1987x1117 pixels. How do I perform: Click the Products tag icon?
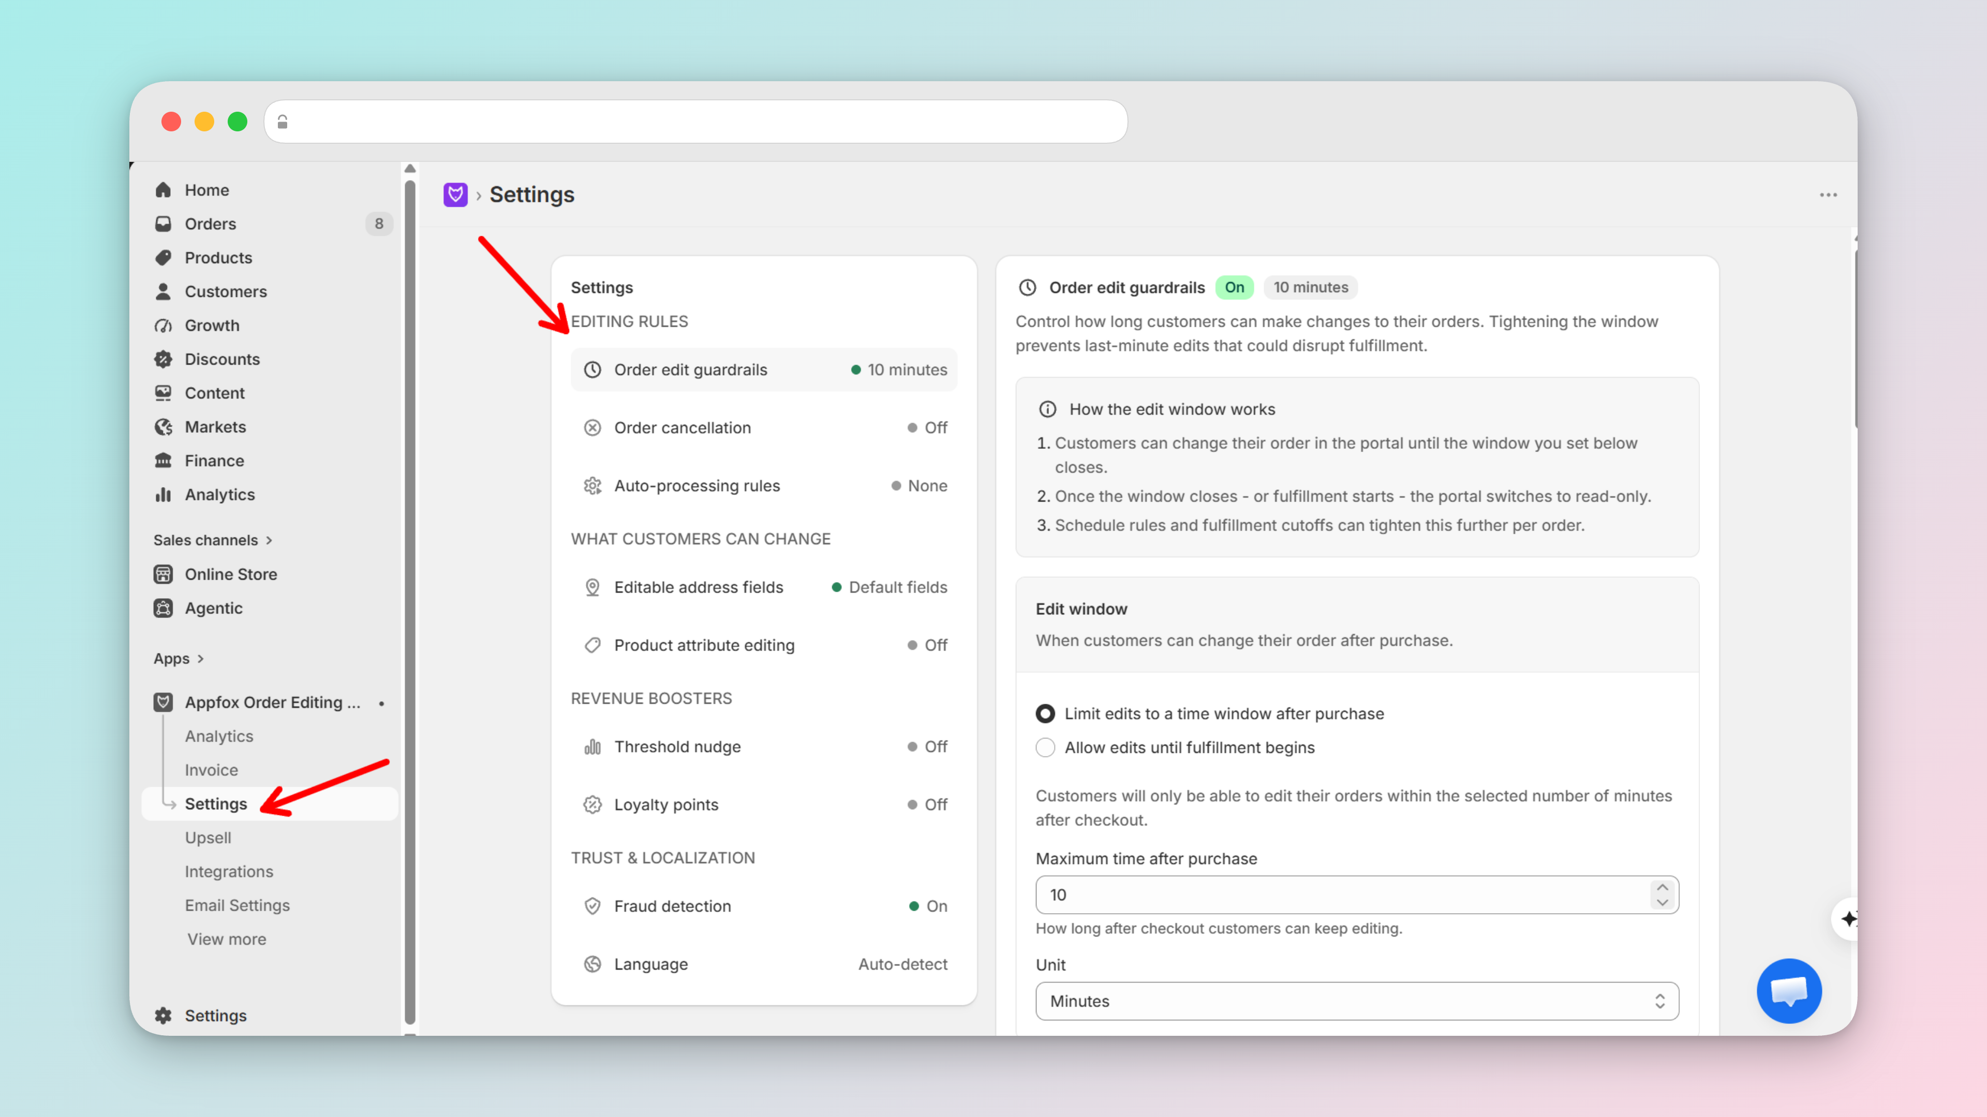[163, 258]
